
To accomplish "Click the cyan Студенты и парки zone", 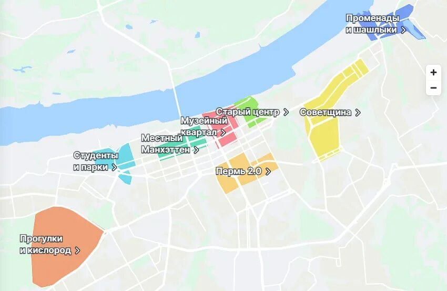I will coord(126,154).
